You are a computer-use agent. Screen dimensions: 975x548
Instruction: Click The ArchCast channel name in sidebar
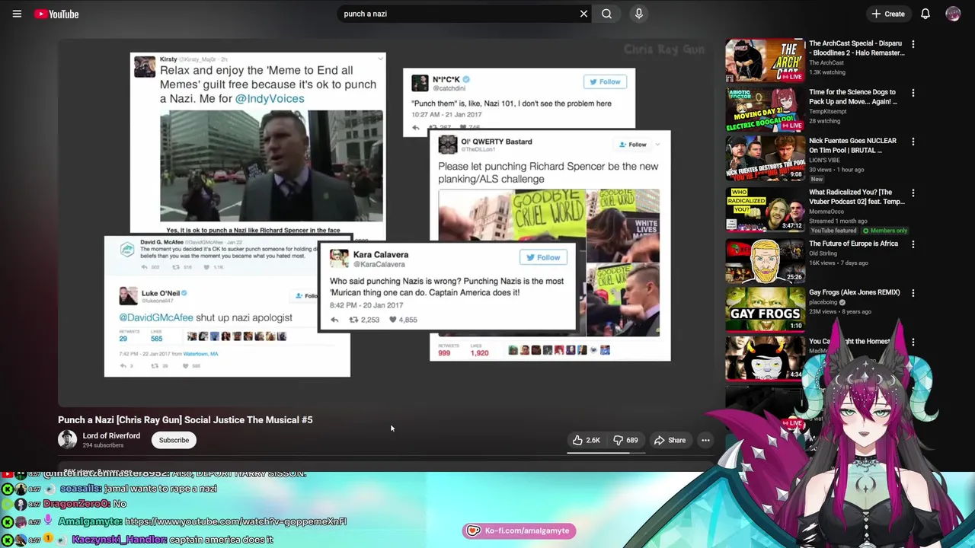click(x=826, y=62)
